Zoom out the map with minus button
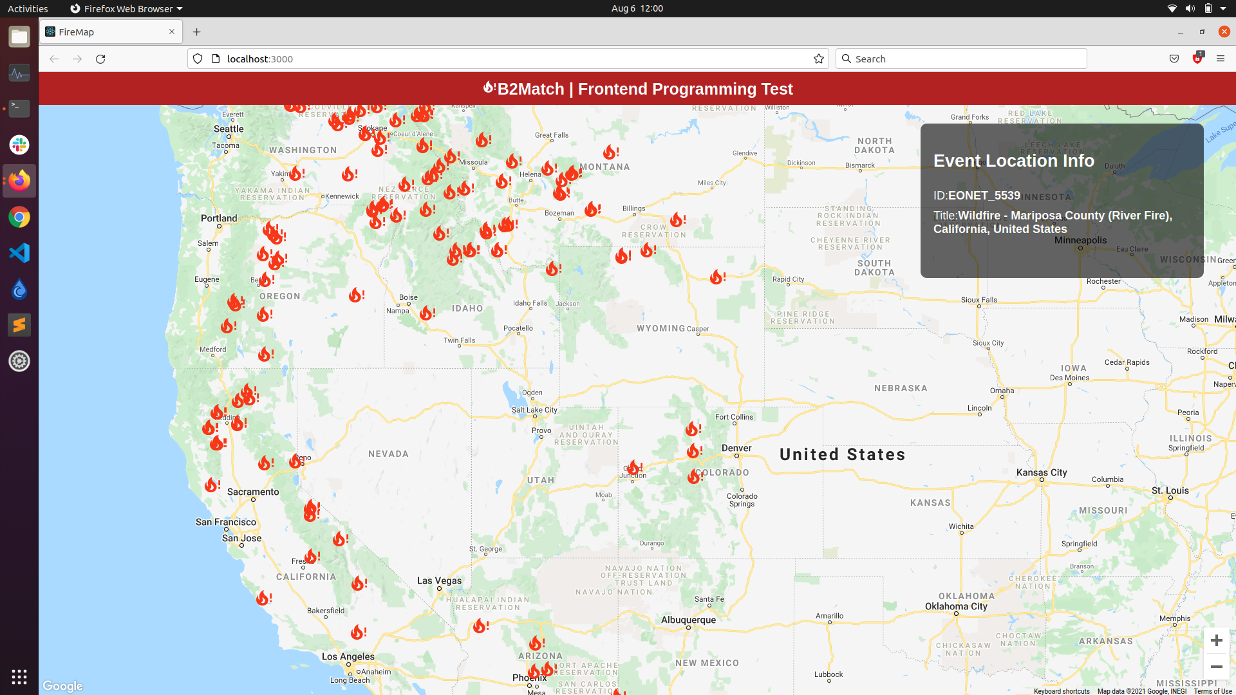The width and height of the screenshot is (1236, 695). pyautogui.click(x=1216, y=667)
